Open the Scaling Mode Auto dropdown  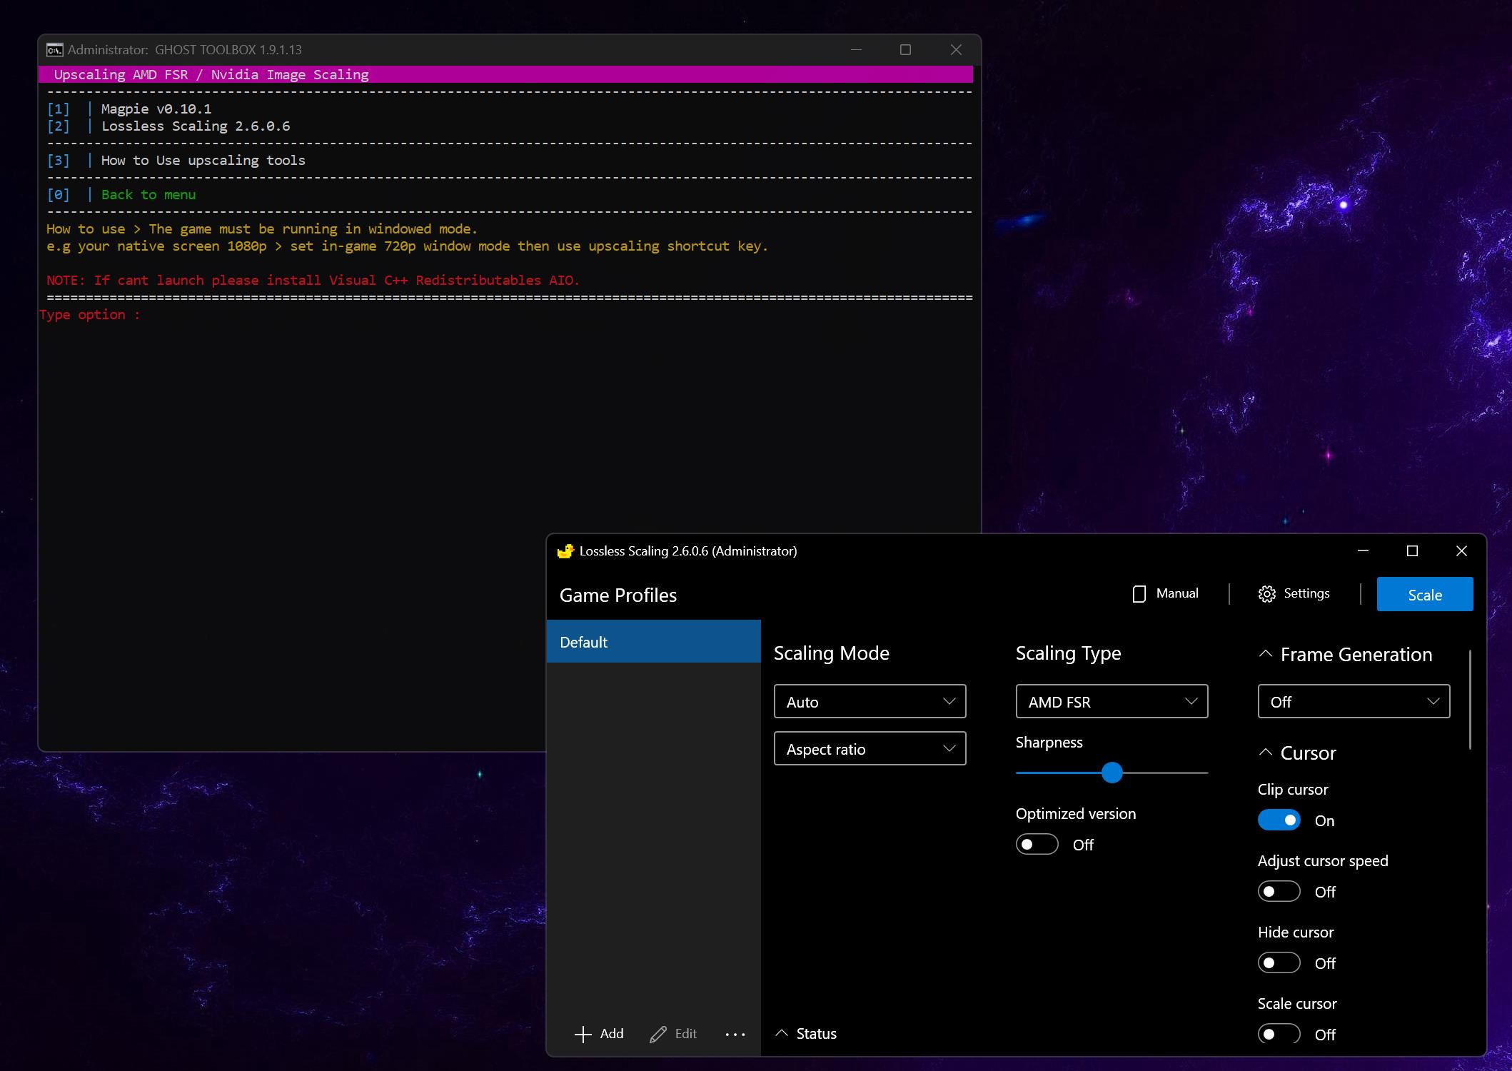coord(870,701)
